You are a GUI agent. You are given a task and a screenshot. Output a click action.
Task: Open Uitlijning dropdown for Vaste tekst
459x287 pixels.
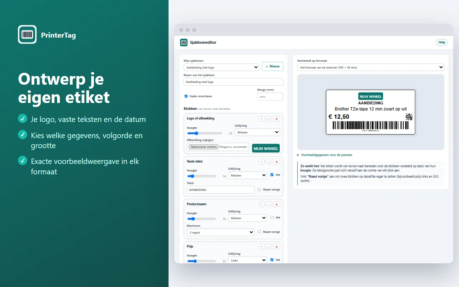247,175
